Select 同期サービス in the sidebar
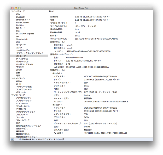Viewport: 163px width, 155px height. pyautogui.click(x=22, y=129)
